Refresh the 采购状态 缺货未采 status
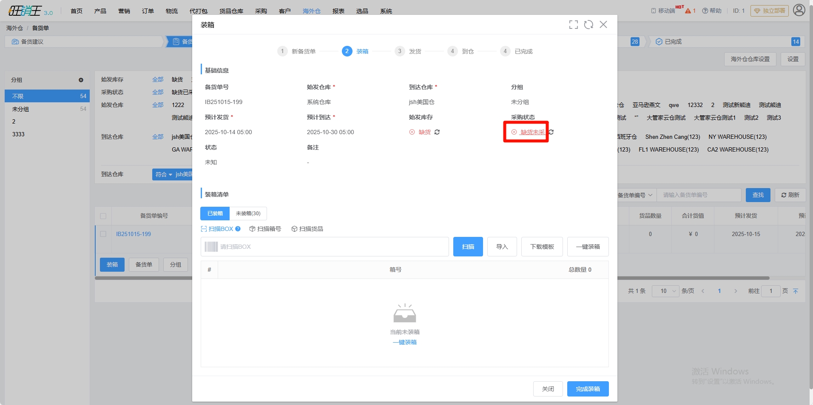This screenshot has width=813, height=405. pos(551,132)
